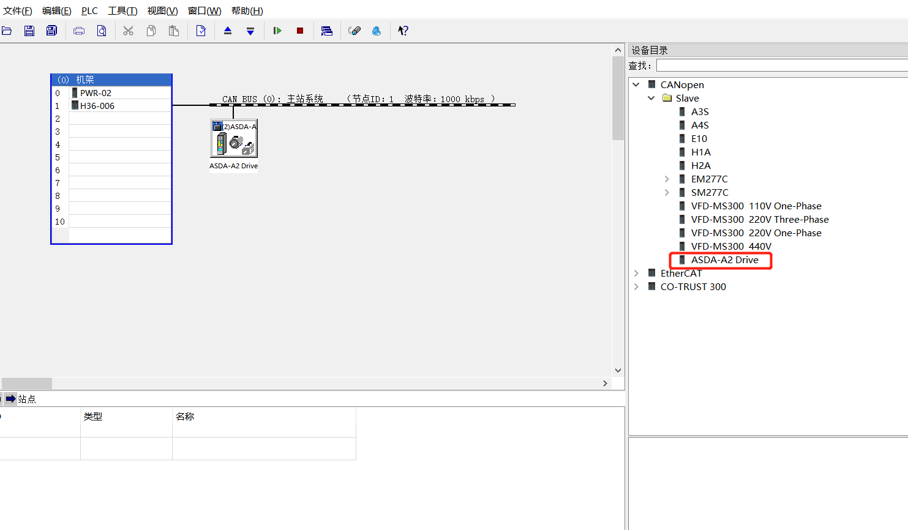Select the CANopen catalog entry

[682, 84]
